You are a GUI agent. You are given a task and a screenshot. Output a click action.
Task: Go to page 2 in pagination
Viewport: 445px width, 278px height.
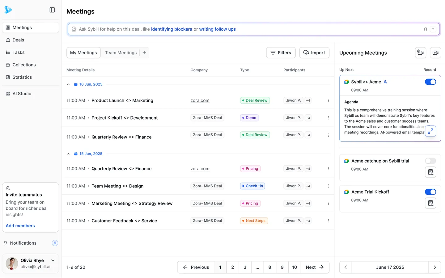[x=233, y=267]
